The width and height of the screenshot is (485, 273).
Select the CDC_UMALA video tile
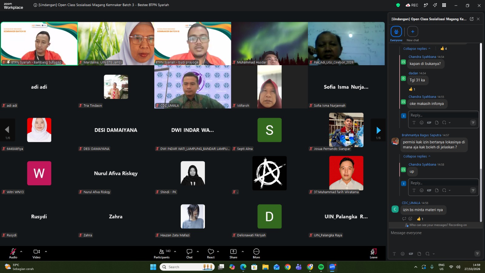click(192, 87)
